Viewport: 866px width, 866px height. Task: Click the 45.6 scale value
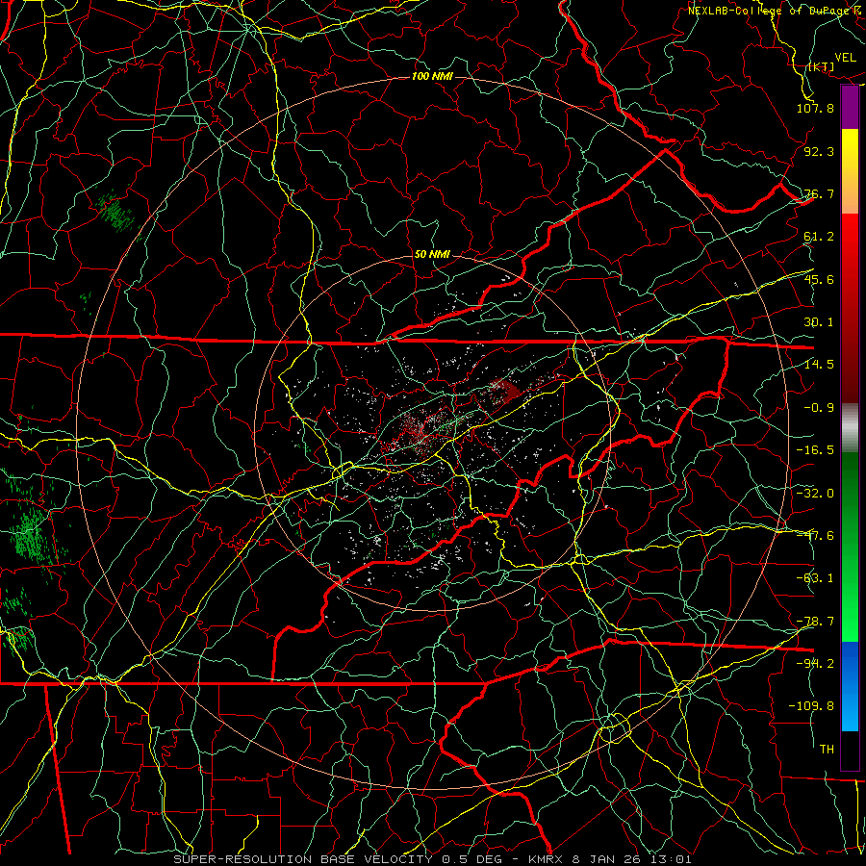click(819, 279)
